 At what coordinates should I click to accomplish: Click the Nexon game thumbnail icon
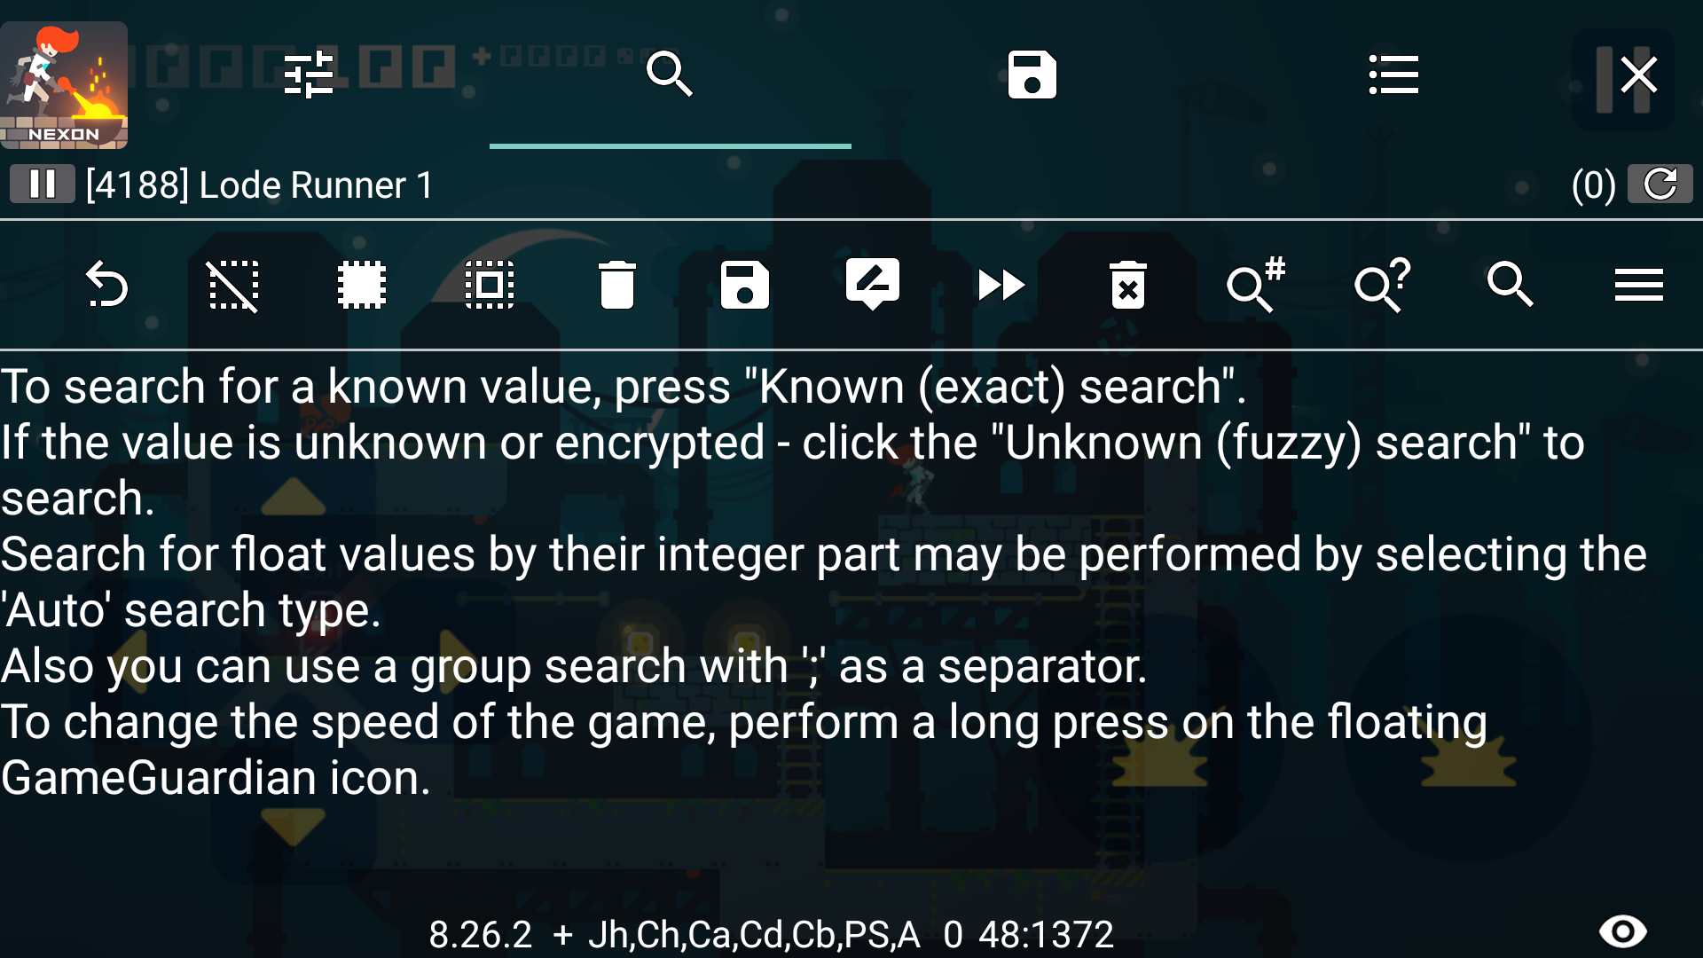[x=65, y=76]
